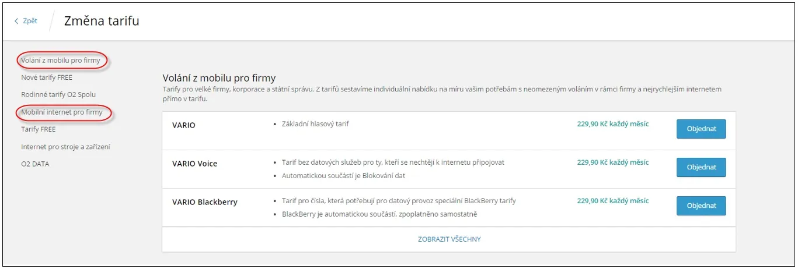Open Volání z mobilu pro firmy in sidebar
Screen dimensions: 798x269
pos(61,60)
